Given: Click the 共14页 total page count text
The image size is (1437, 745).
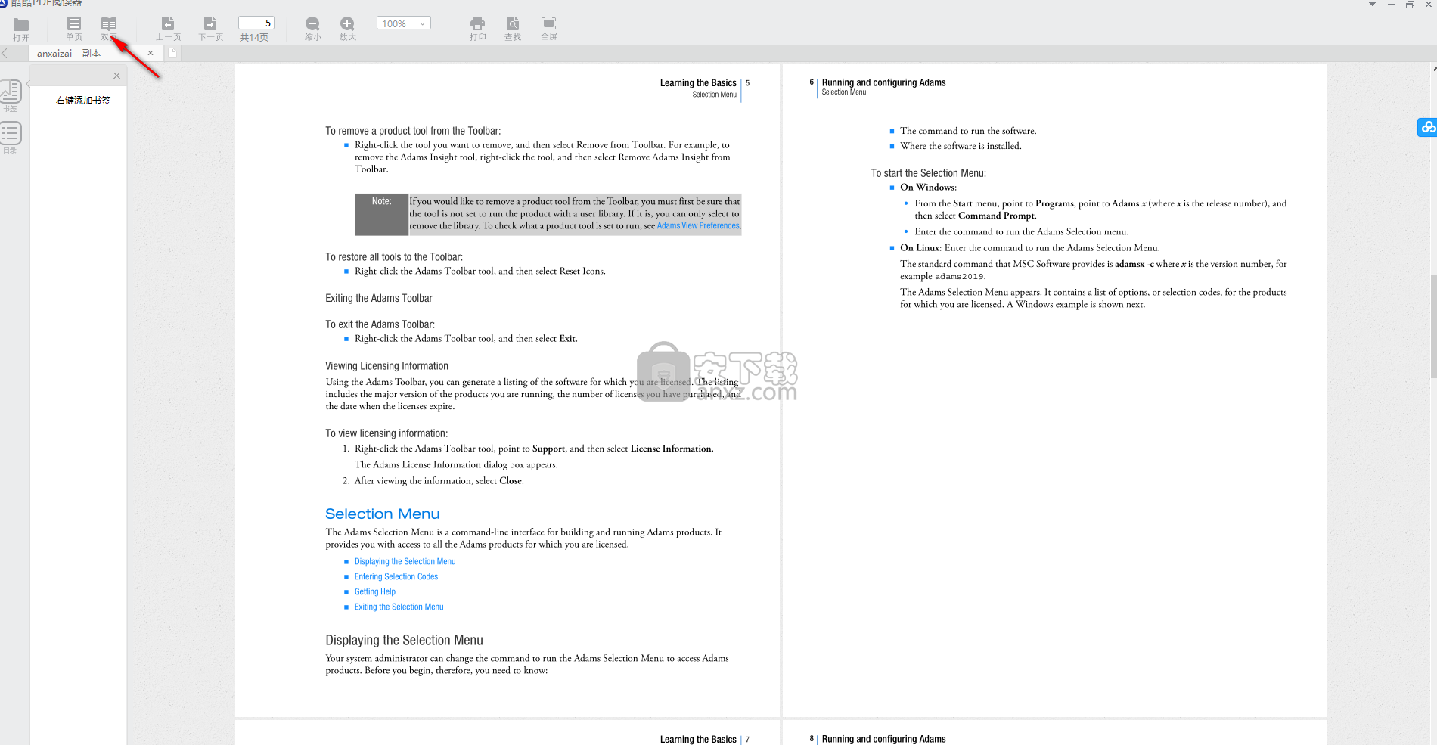Looking at the screenshot, I should click(254, 37).
